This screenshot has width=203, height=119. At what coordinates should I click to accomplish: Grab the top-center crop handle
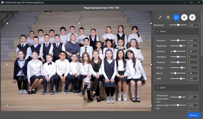[79, 23]
